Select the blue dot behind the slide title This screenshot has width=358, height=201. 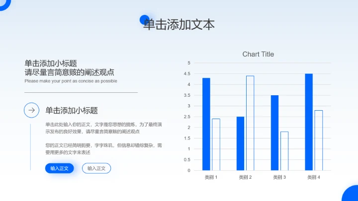[x=145, y=19]
